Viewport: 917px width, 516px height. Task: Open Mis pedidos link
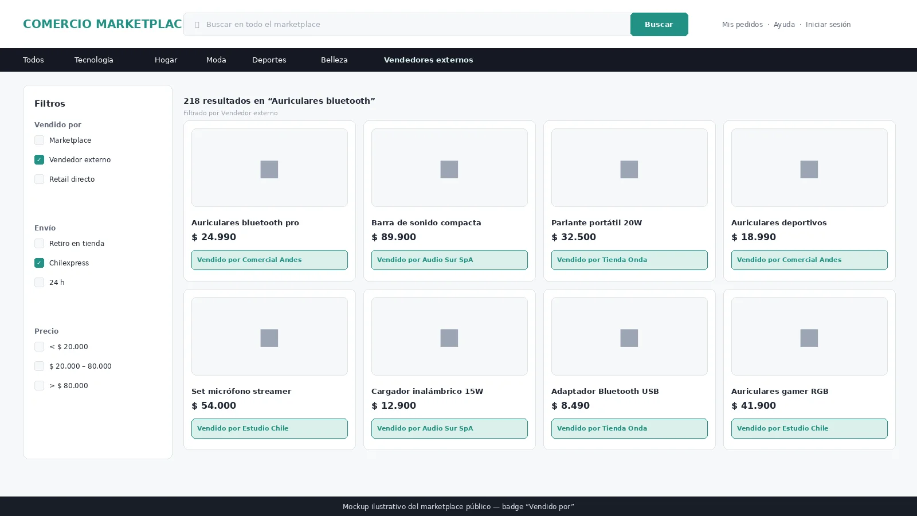[x=742, y=25]
